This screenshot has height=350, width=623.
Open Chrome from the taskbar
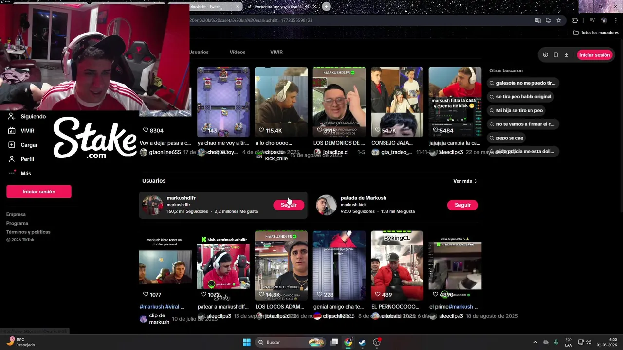(348, 342)
